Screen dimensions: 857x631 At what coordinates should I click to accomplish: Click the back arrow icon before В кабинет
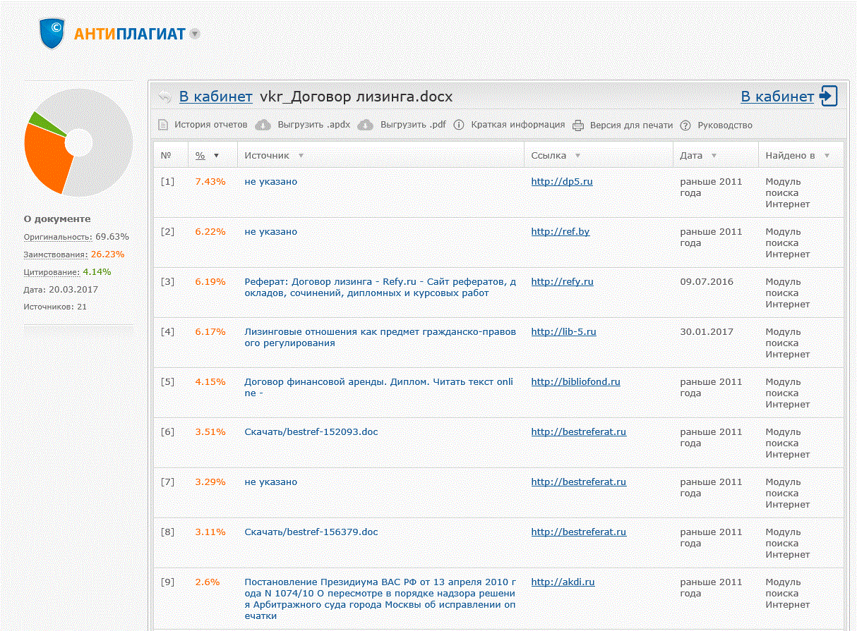tap(164, 97)
